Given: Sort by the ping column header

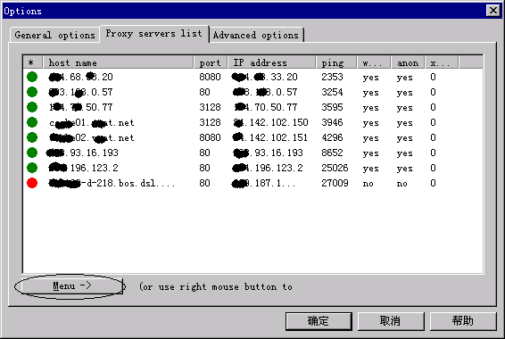Looking at the screenshot, I should coord(336,62).
